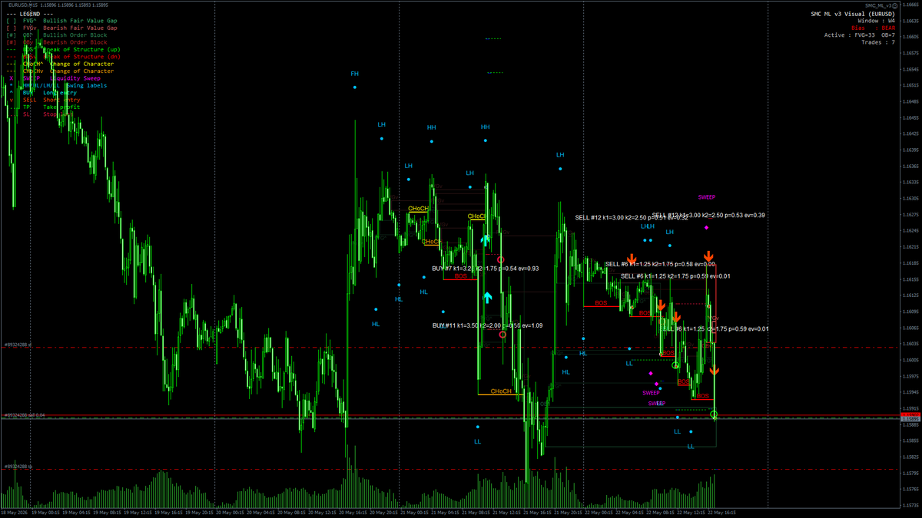The width and height of the screenshot is (922, 518).
Task: Click the red current price tag on the price scale
Action: tap(910, 415)
